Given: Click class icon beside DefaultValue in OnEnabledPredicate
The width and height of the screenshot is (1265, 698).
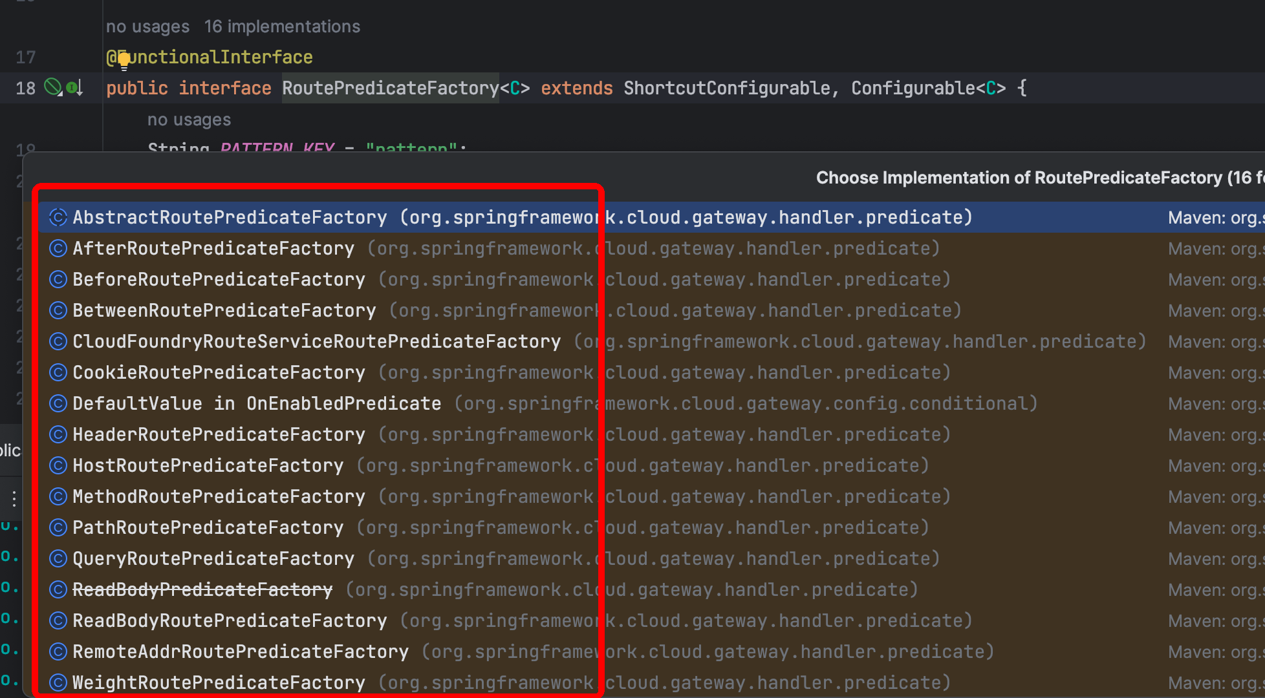Looking at the screenshot, I should [58, 403].
